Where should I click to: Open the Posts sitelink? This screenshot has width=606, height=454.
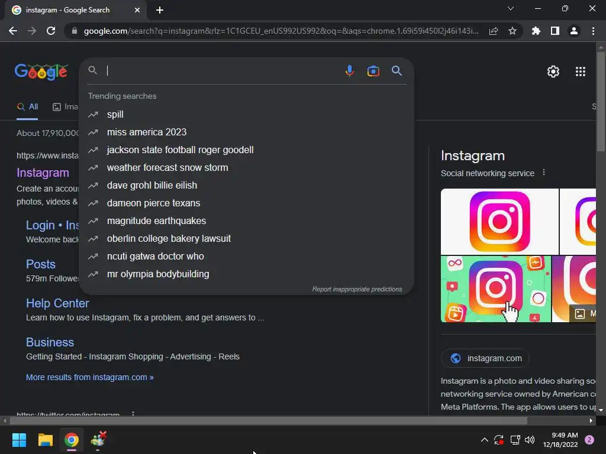41,264
